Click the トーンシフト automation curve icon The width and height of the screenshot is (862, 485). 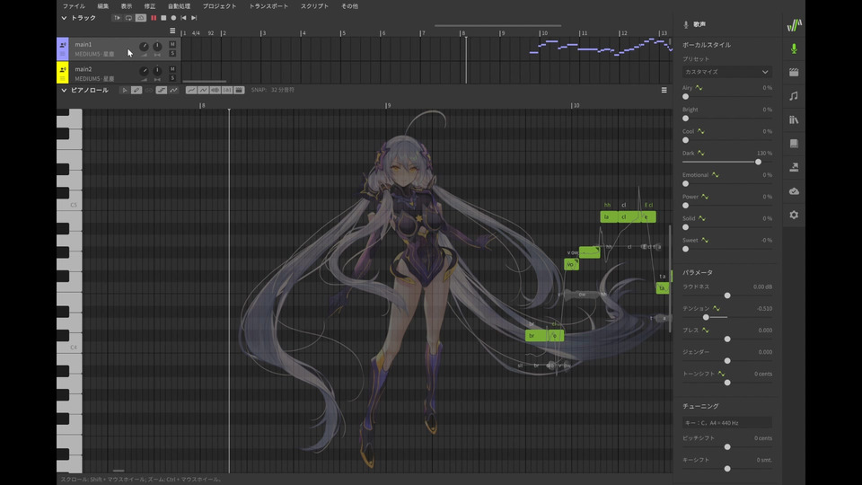721,374
